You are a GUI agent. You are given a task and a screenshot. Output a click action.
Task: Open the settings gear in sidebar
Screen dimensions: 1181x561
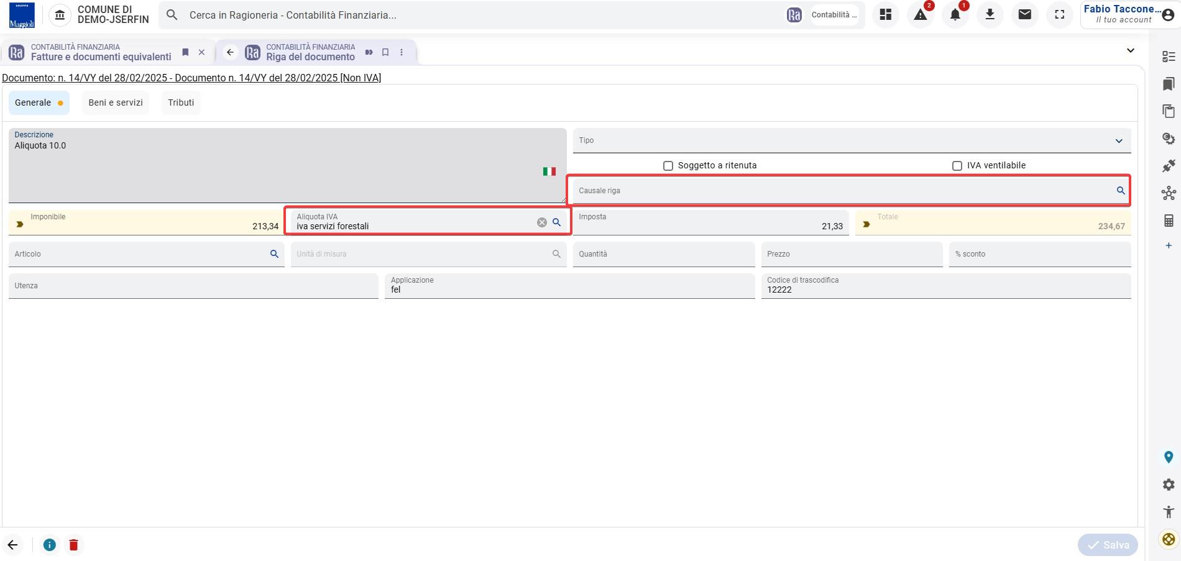click(1169, 485)
